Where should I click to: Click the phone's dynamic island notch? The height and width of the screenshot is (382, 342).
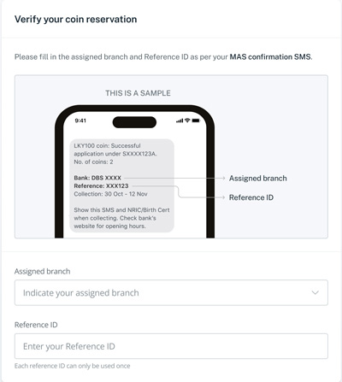[x=134, y=122]
